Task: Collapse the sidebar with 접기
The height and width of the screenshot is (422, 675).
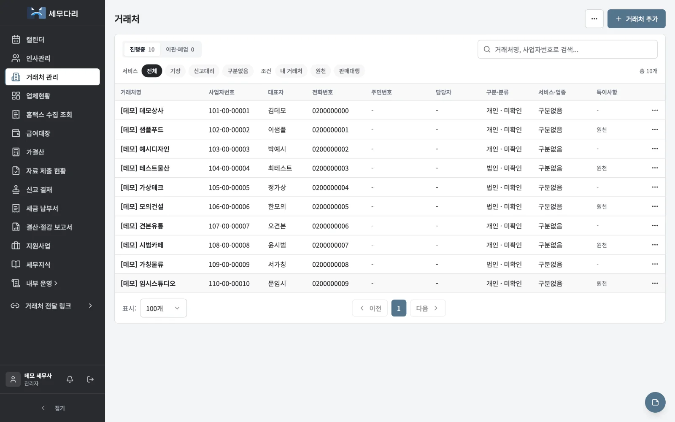Action: pos(52,408)
